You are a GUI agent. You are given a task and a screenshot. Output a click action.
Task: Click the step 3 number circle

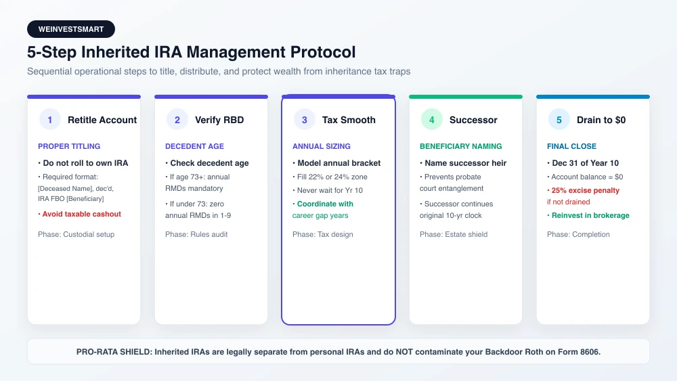305,120
